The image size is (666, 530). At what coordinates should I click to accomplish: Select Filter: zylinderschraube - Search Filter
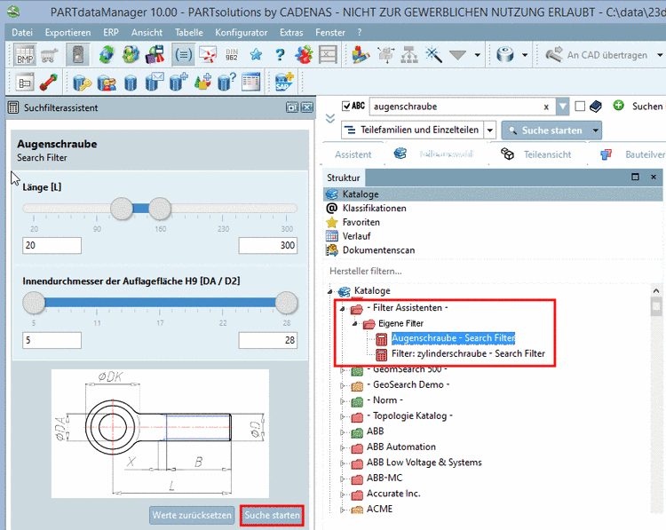468,353
